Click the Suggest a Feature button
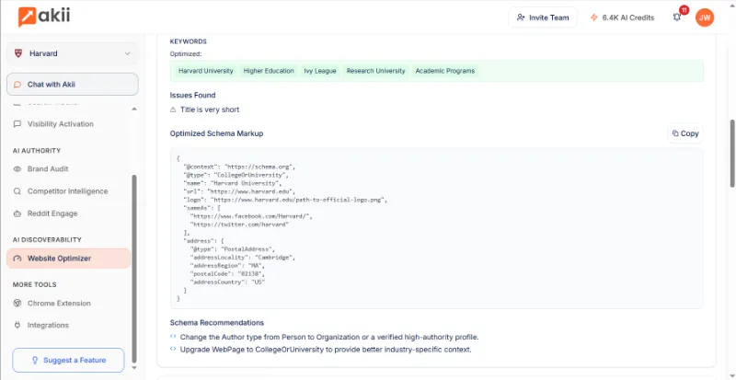 coord(68,361)
